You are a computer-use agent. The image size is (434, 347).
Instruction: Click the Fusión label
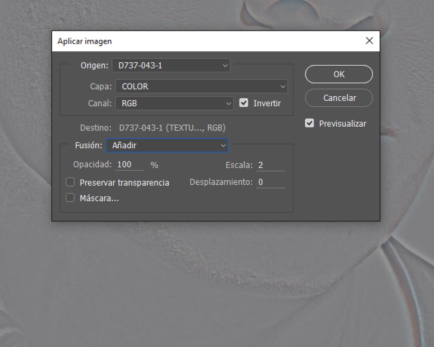[89, 145]
